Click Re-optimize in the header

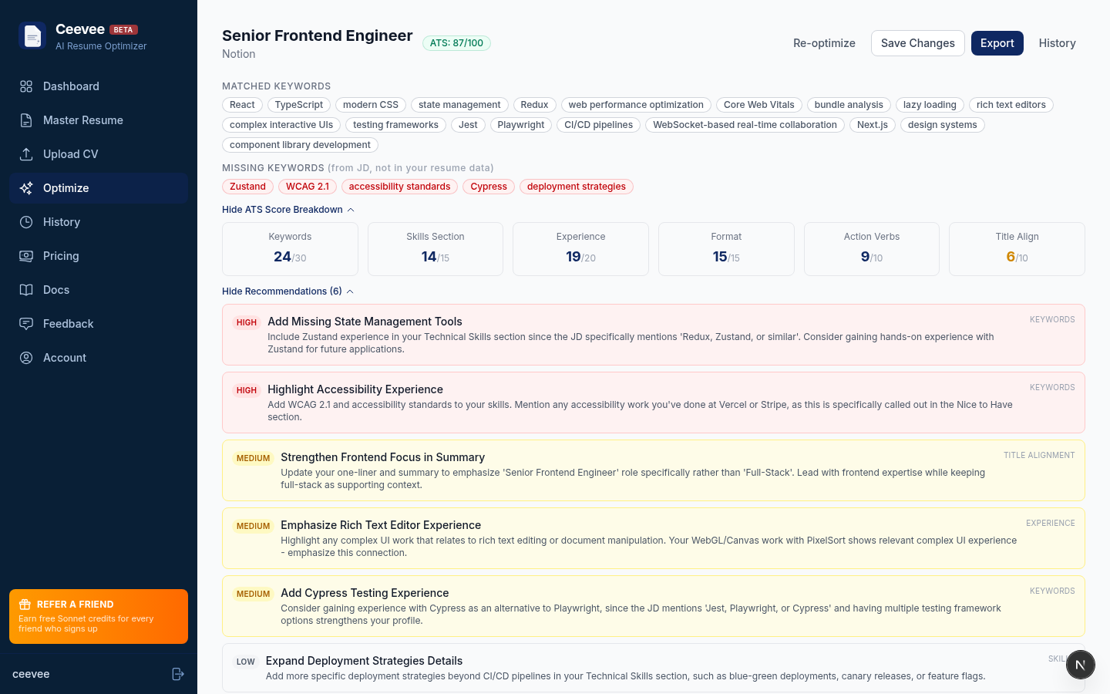point(824,43)
